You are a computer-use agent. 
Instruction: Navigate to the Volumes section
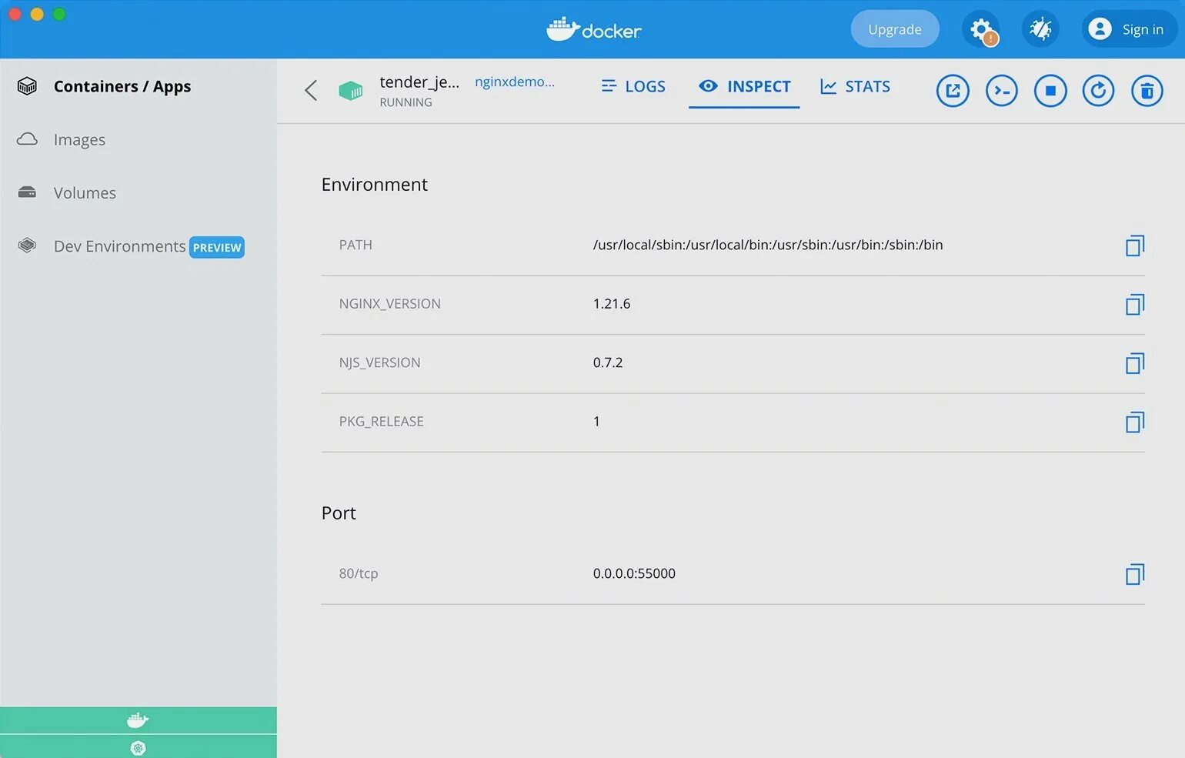pos(85,192)
